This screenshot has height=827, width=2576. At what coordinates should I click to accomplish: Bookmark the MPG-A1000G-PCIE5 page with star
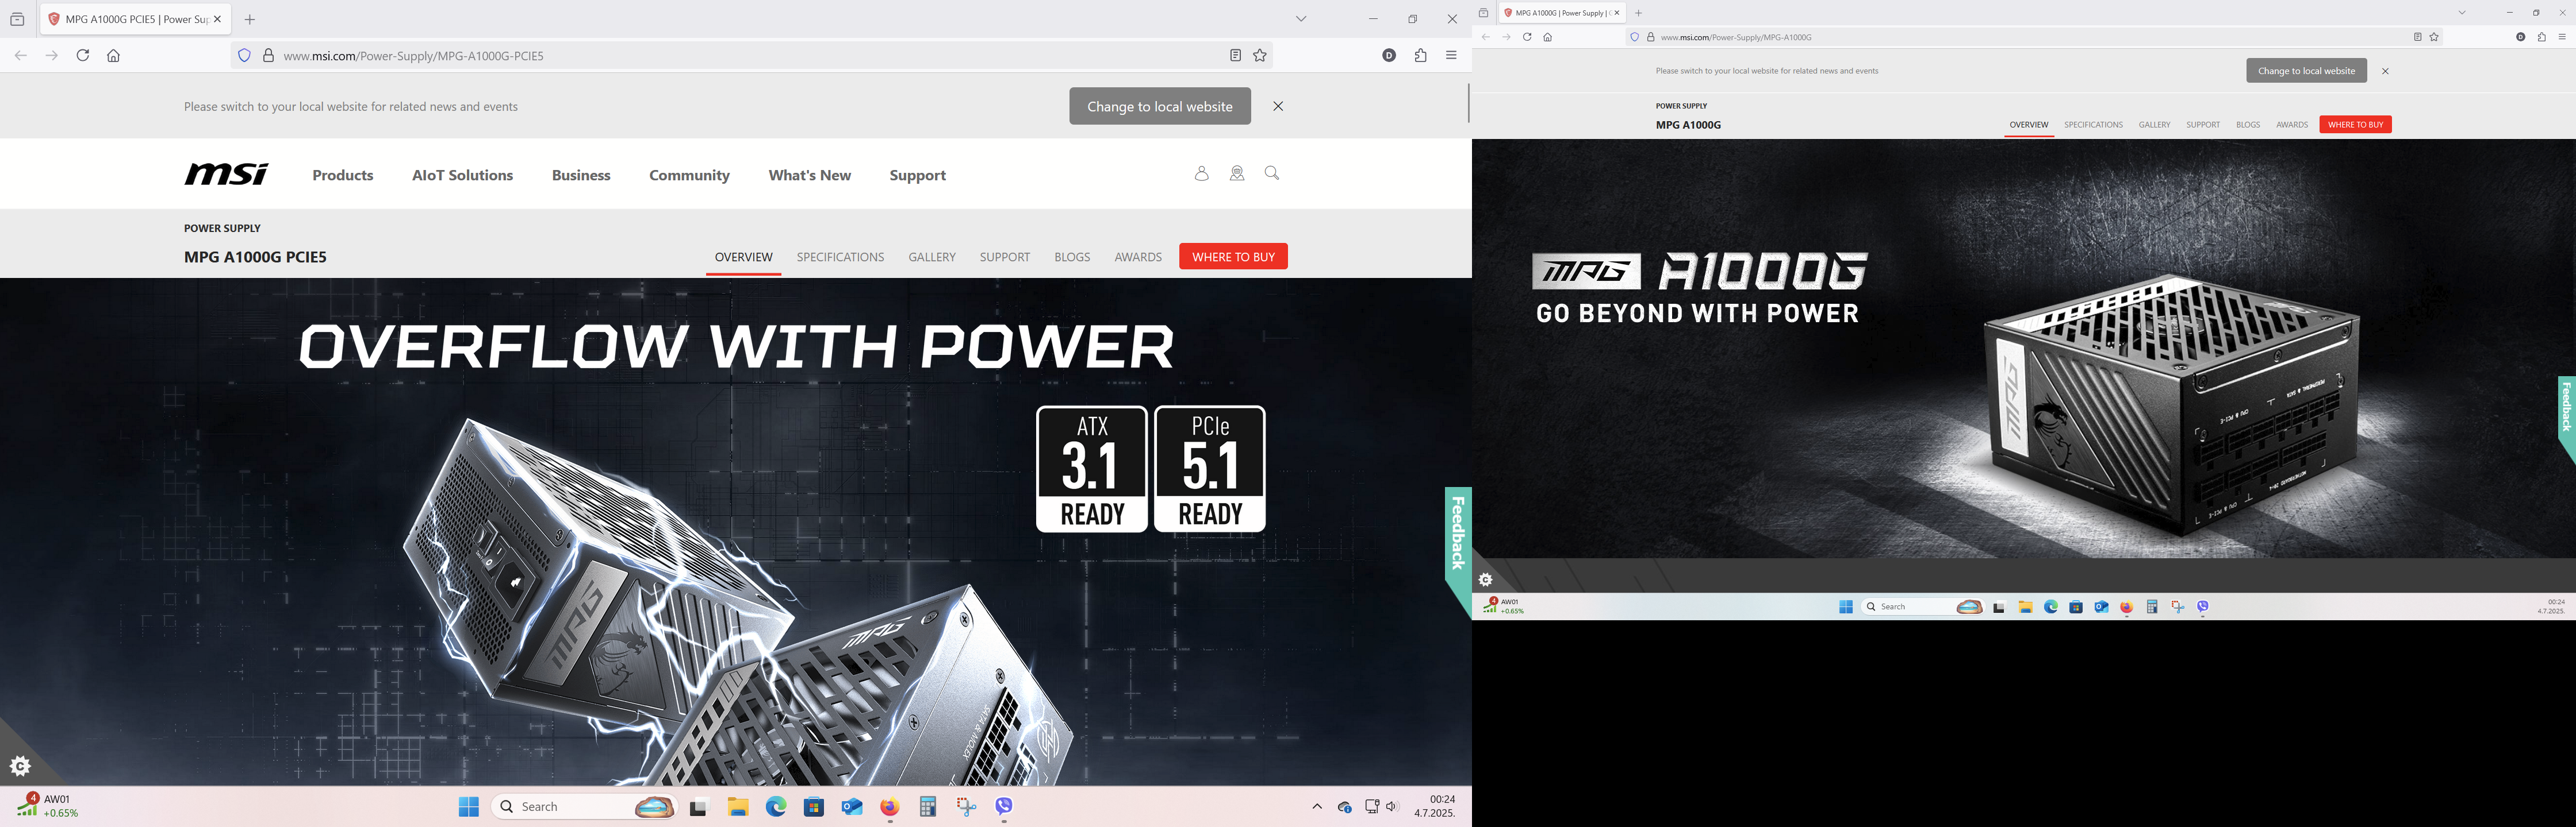click(x=1260, y=55)
